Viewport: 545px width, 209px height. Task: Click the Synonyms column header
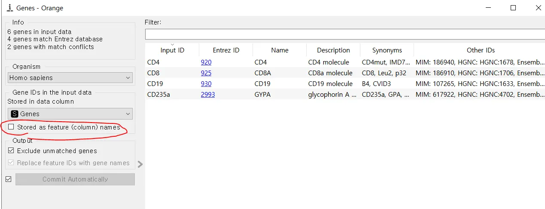387,50
